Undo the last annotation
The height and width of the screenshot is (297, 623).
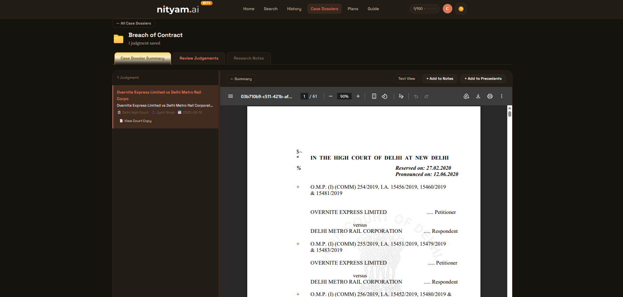tap(416, 96)
